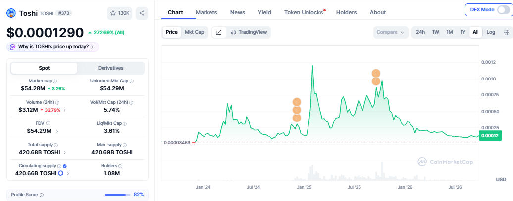Screen dimensions: 513x201
Task: Click the 0.00003463 starting price label
Action: click(177, 143)
